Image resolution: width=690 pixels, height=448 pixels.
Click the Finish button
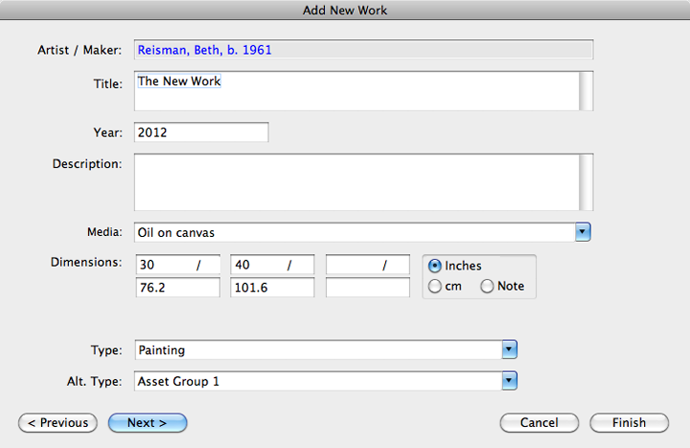coord(630,423)
